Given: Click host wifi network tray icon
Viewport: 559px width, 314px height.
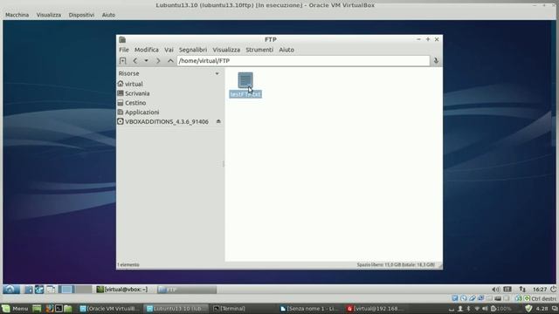Looking at the screenshot, I should click(477, 309).
